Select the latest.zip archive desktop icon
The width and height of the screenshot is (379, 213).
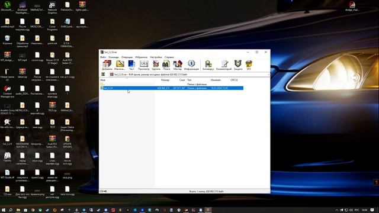pos(23,73)
